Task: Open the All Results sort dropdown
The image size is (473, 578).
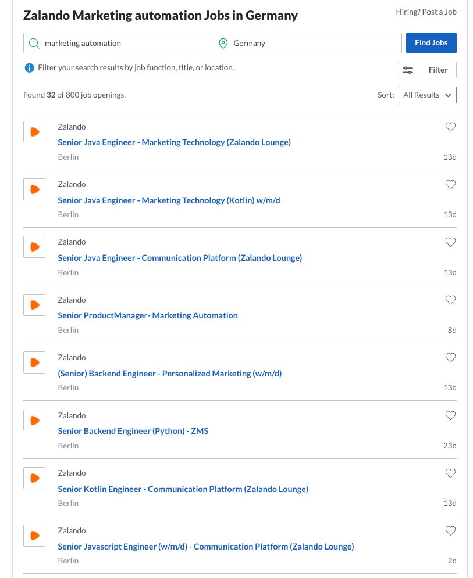Action: pyautogui.click(x=427, y=95)
